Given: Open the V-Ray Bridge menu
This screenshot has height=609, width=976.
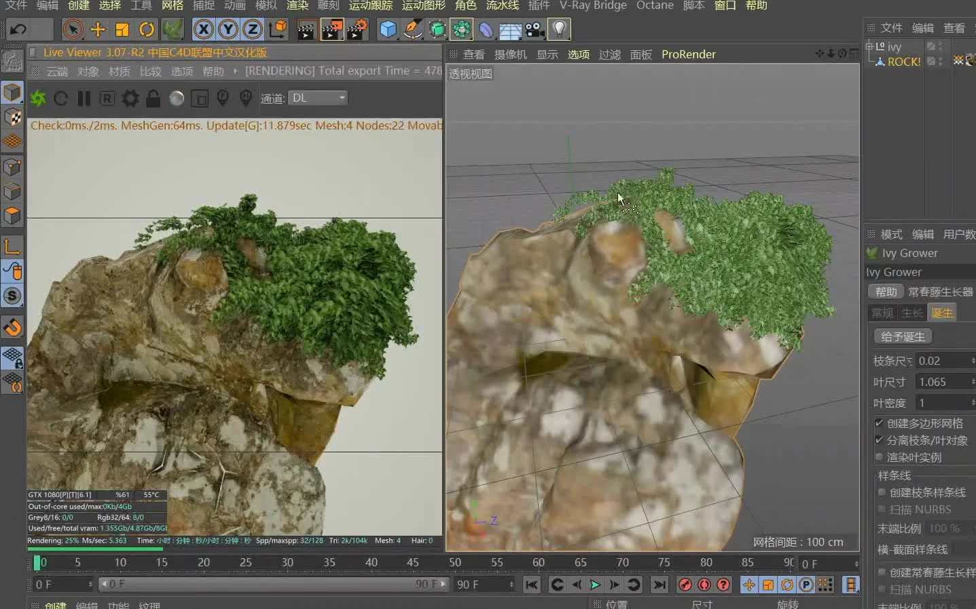Looking at the screenshot, I should tap(593, 5).
